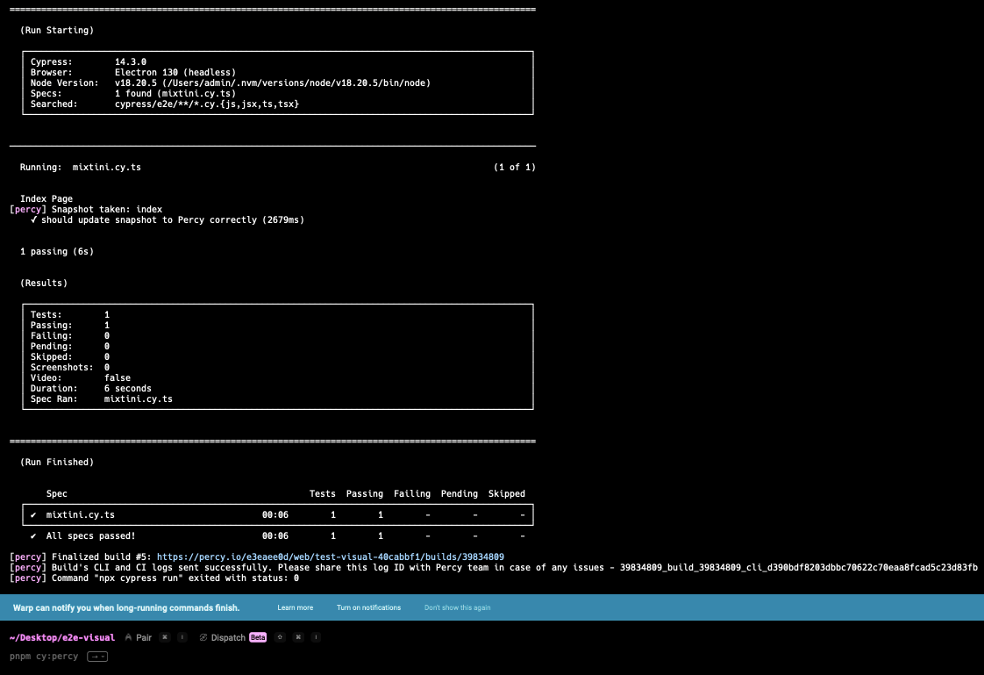Image resolution: width=984 pixels, height=675 pixels.
Task: Click the I key icon after Pair
Action: pos(182,637)
